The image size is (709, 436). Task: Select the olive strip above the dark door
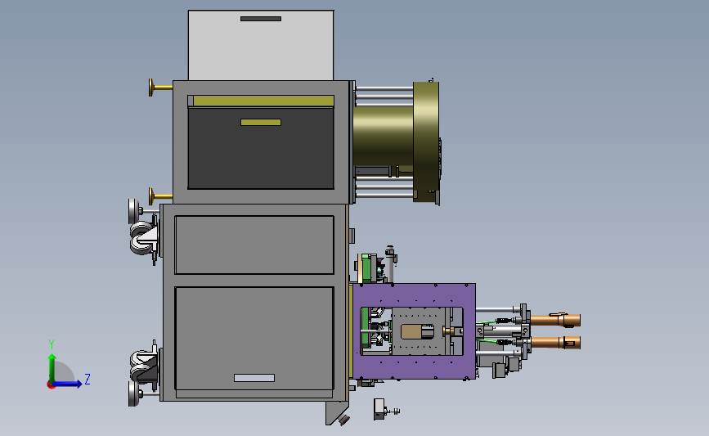(263, 101)
